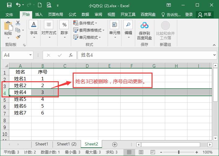Open the name box dropdown arrow
Viewport: 219px width, 156px height.
[x=30, y=55]
